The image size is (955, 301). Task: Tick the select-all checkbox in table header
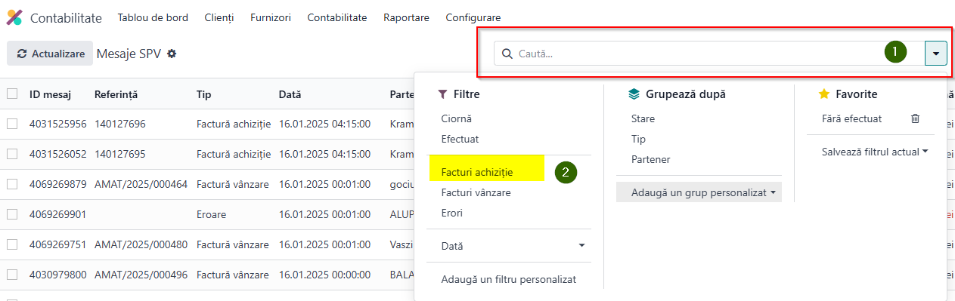pyautogui.click(x=12, y=94)
